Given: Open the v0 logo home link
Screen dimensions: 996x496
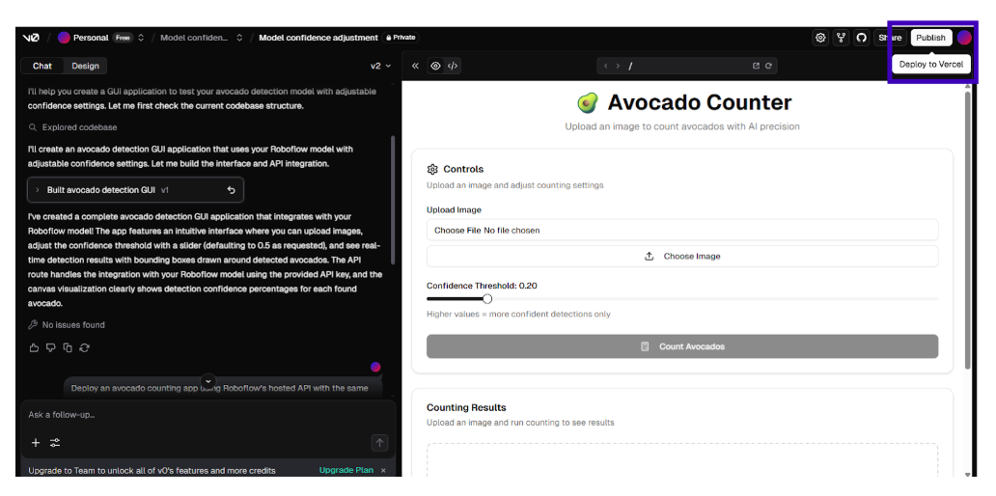Looking at the screenshot, I should click(31, 38).
